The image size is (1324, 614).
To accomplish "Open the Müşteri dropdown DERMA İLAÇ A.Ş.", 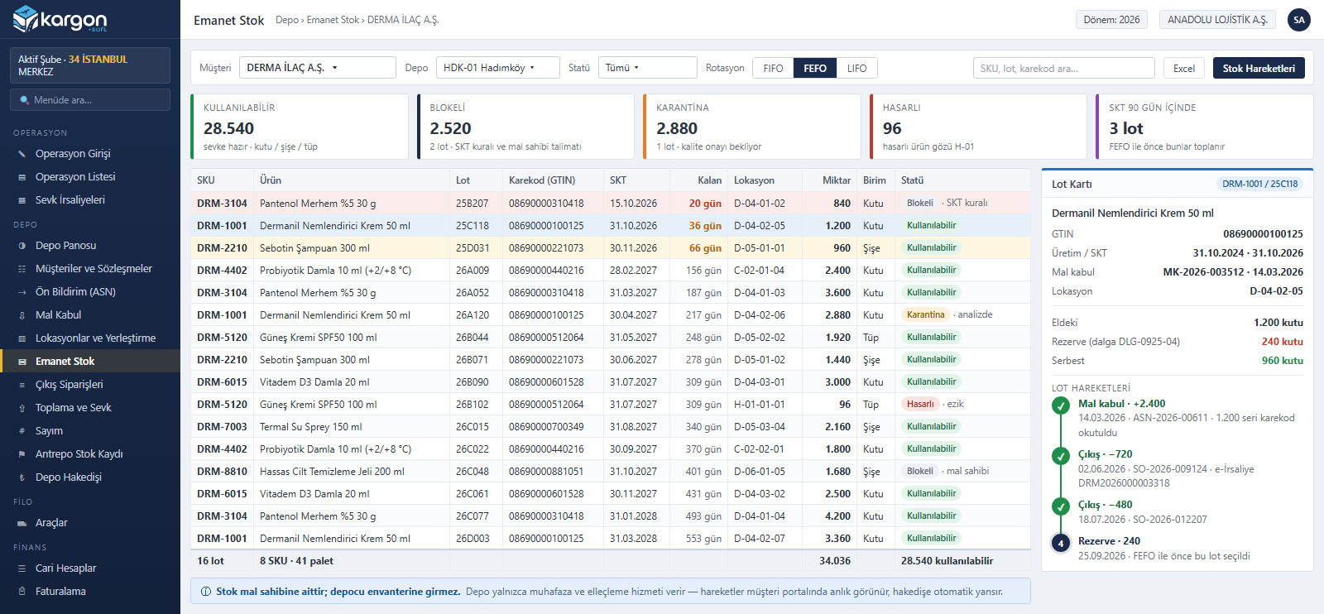I will point(318,68).
